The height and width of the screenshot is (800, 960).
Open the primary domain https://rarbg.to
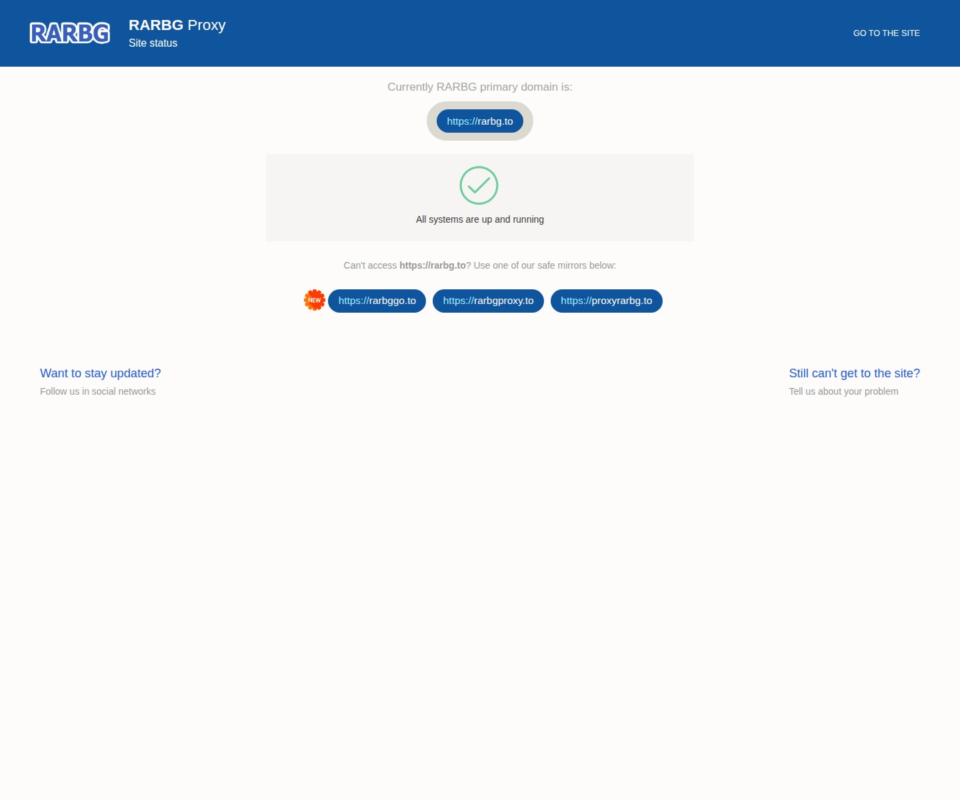(479, 121)
